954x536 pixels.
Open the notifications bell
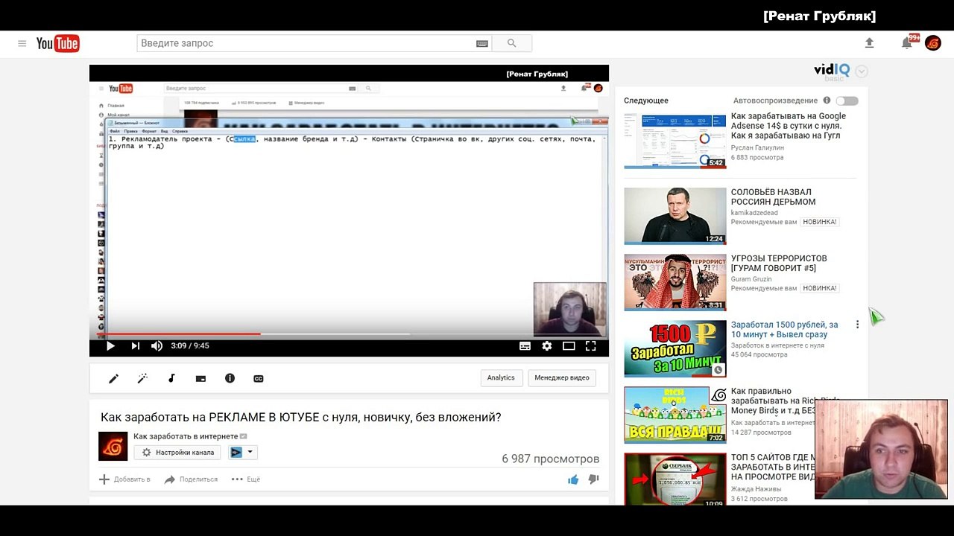pyautogui.click(x=907, y=43)
